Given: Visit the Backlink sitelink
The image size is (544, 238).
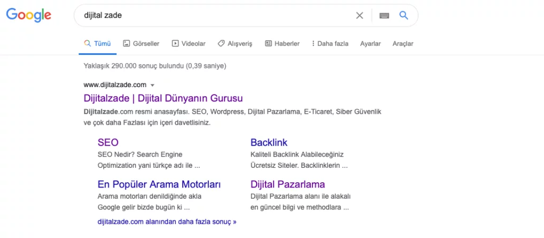Looking at the screenshot, I should click(x=269, y=142).
